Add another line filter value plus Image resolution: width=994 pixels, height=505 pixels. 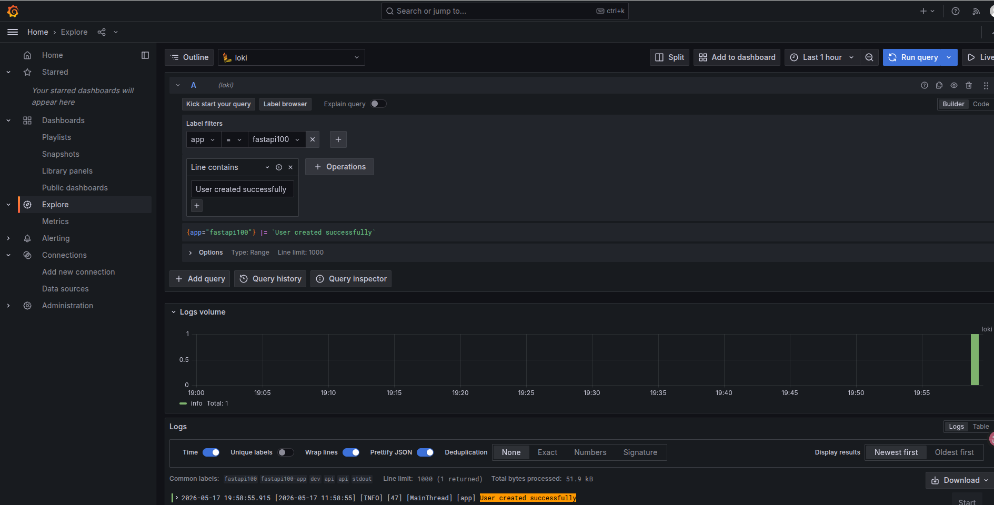point(197,206)
